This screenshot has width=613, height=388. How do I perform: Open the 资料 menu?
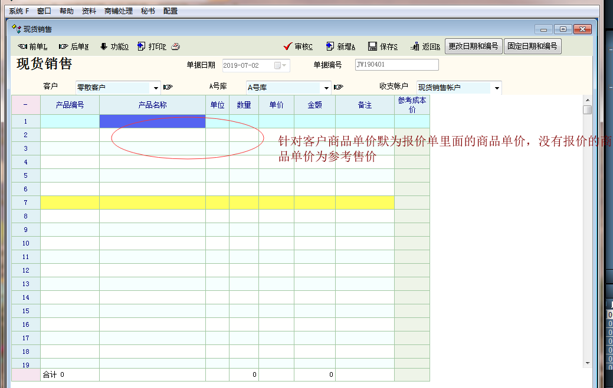pos(89,11)
